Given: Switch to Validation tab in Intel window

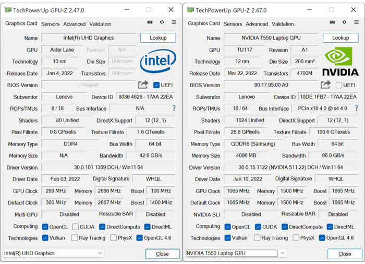Looking at the screenshot, I should click(x=100, y=24).
